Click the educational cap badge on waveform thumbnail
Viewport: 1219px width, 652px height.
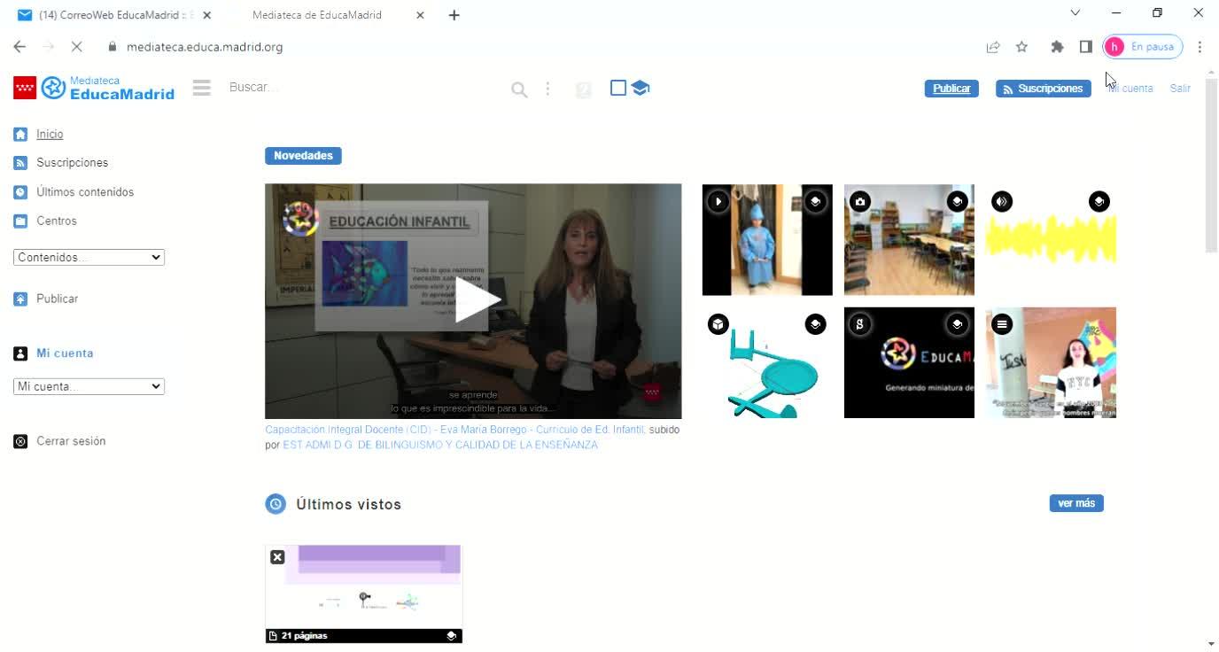coord(1099,202)
